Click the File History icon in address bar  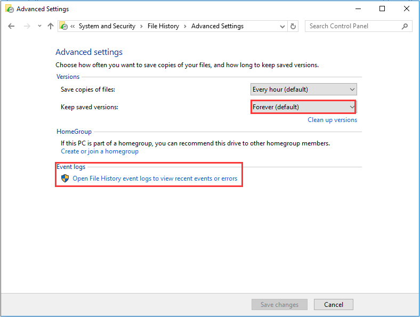(63, 26)
